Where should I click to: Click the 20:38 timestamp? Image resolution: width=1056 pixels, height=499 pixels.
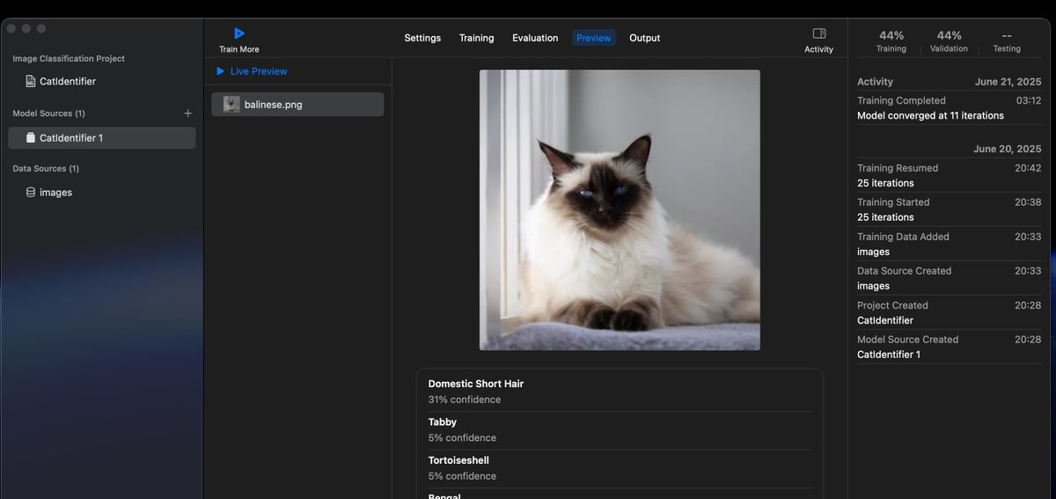(1028, 202)
